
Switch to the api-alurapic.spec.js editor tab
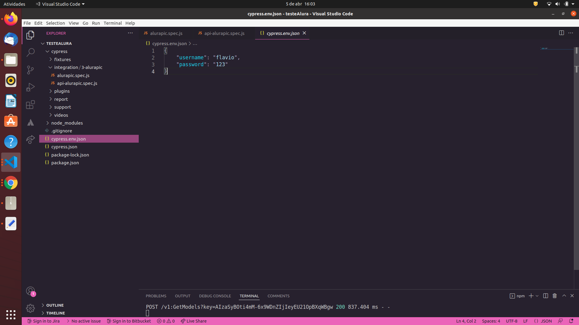click(224, 33)
